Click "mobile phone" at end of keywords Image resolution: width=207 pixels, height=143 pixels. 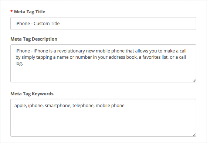[110, 106]
